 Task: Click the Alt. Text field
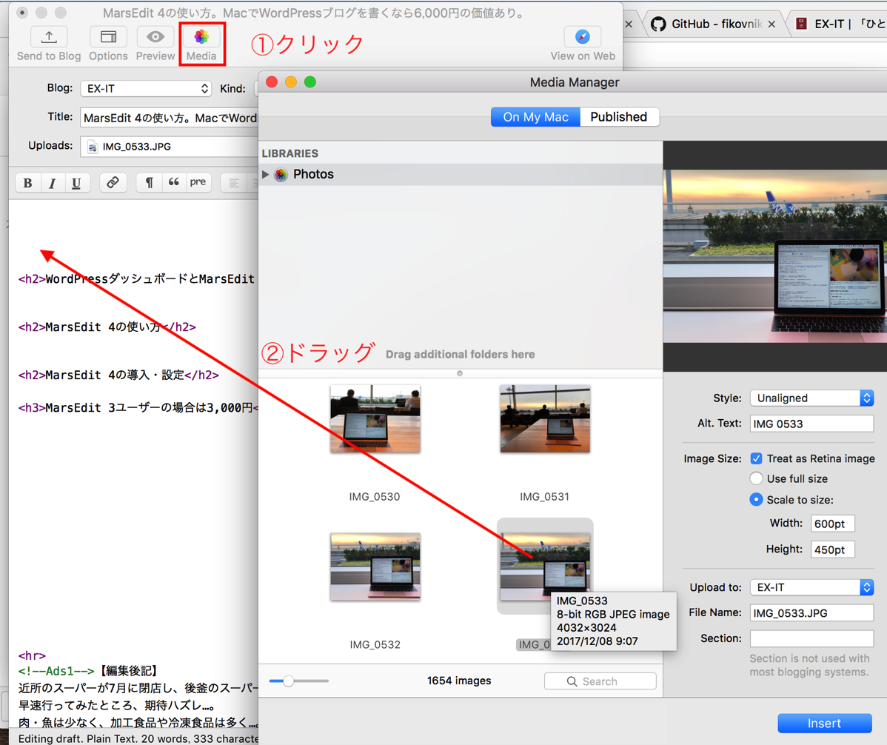[811, 424]
